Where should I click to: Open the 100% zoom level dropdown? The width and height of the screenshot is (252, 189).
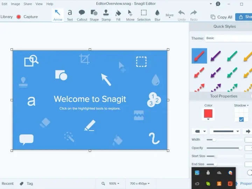114,183
